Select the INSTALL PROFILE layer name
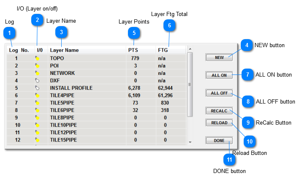Viewport: 302px width, 181px height. [x=71, y=88]
